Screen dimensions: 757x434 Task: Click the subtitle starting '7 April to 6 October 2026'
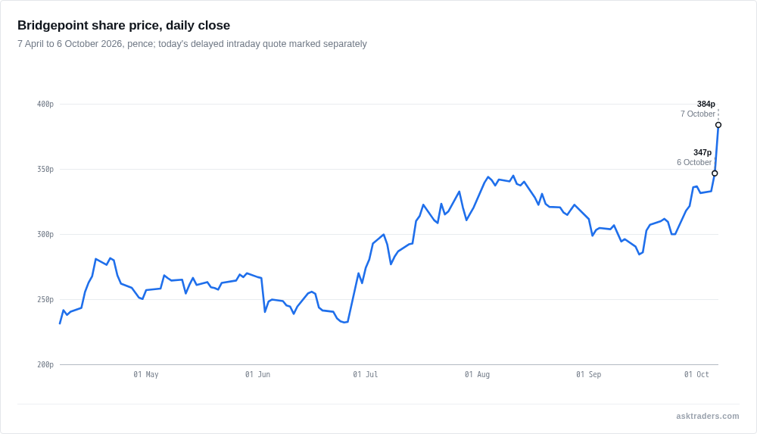(192, 44)
